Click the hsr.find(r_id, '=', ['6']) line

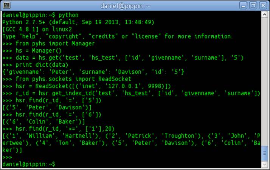click(52, 114)
